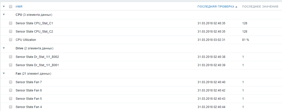Sort by ПОСЛЕДНЯЯ ПРОВЕРКА column
This screenshot has width=282, height=111.
pos(216,7)
